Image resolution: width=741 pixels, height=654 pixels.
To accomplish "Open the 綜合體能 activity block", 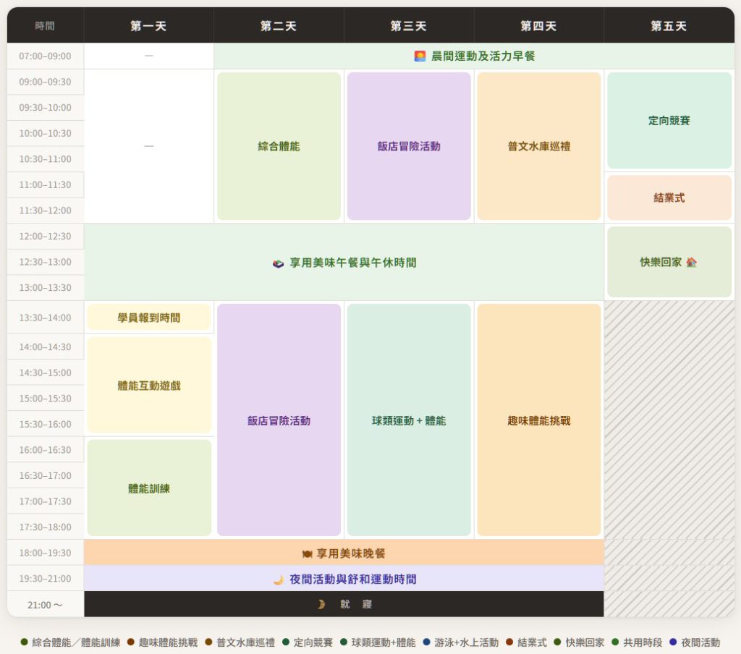I will (x=279, y=146).
